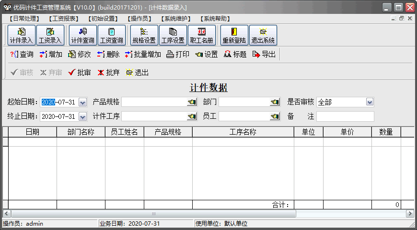Click the scrollbar right arrow

tap(410, 214)
